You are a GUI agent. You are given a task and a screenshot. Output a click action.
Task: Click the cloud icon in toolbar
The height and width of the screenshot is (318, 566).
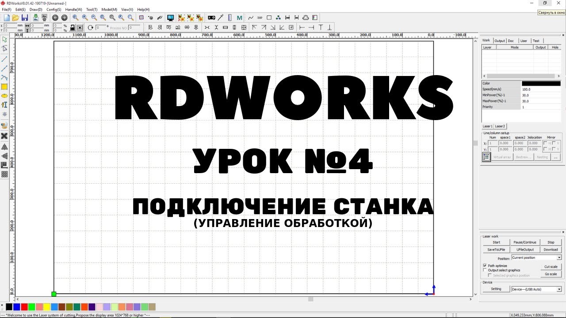coord(306,18)
